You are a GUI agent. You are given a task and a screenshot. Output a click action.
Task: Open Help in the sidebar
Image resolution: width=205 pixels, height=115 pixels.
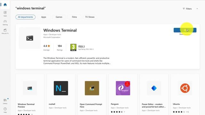pyautogui.click(x=5, y=110)
